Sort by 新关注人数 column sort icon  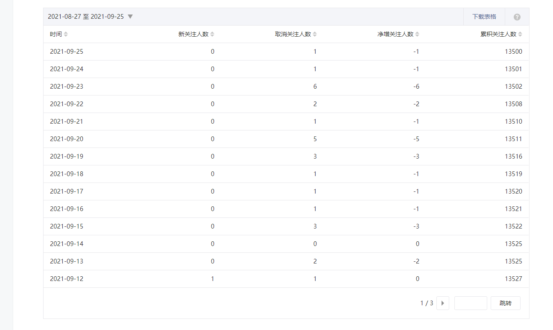tap(212, 34)
